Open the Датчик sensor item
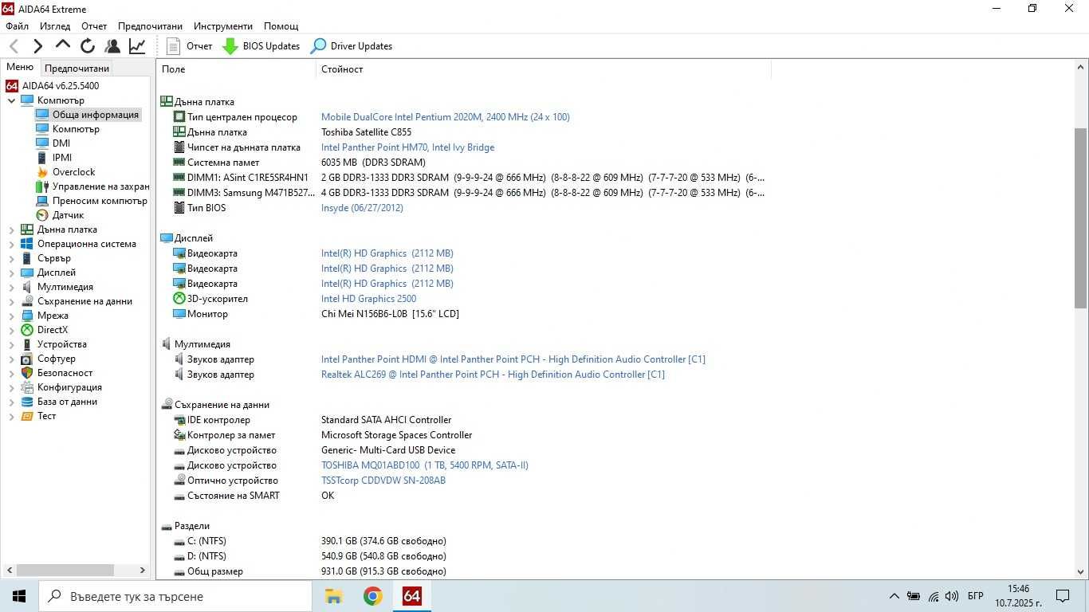The width and height of the screenshot is (1089, 612). click(x=68, y=215)
